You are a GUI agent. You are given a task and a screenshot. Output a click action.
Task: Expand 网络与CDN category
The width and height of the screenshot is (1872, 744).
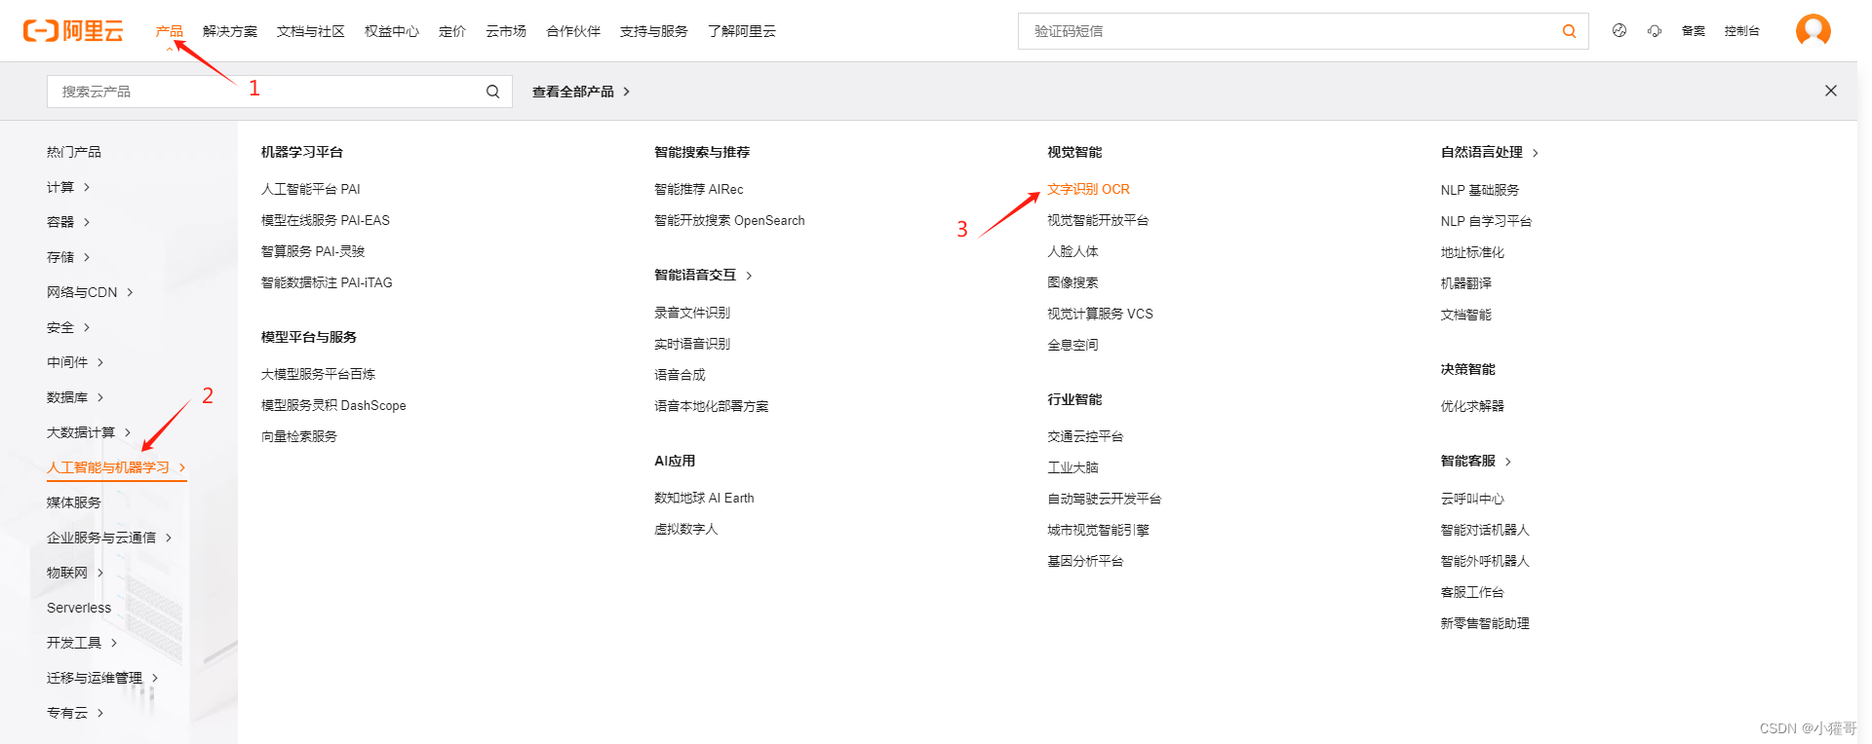coord(90,292)
